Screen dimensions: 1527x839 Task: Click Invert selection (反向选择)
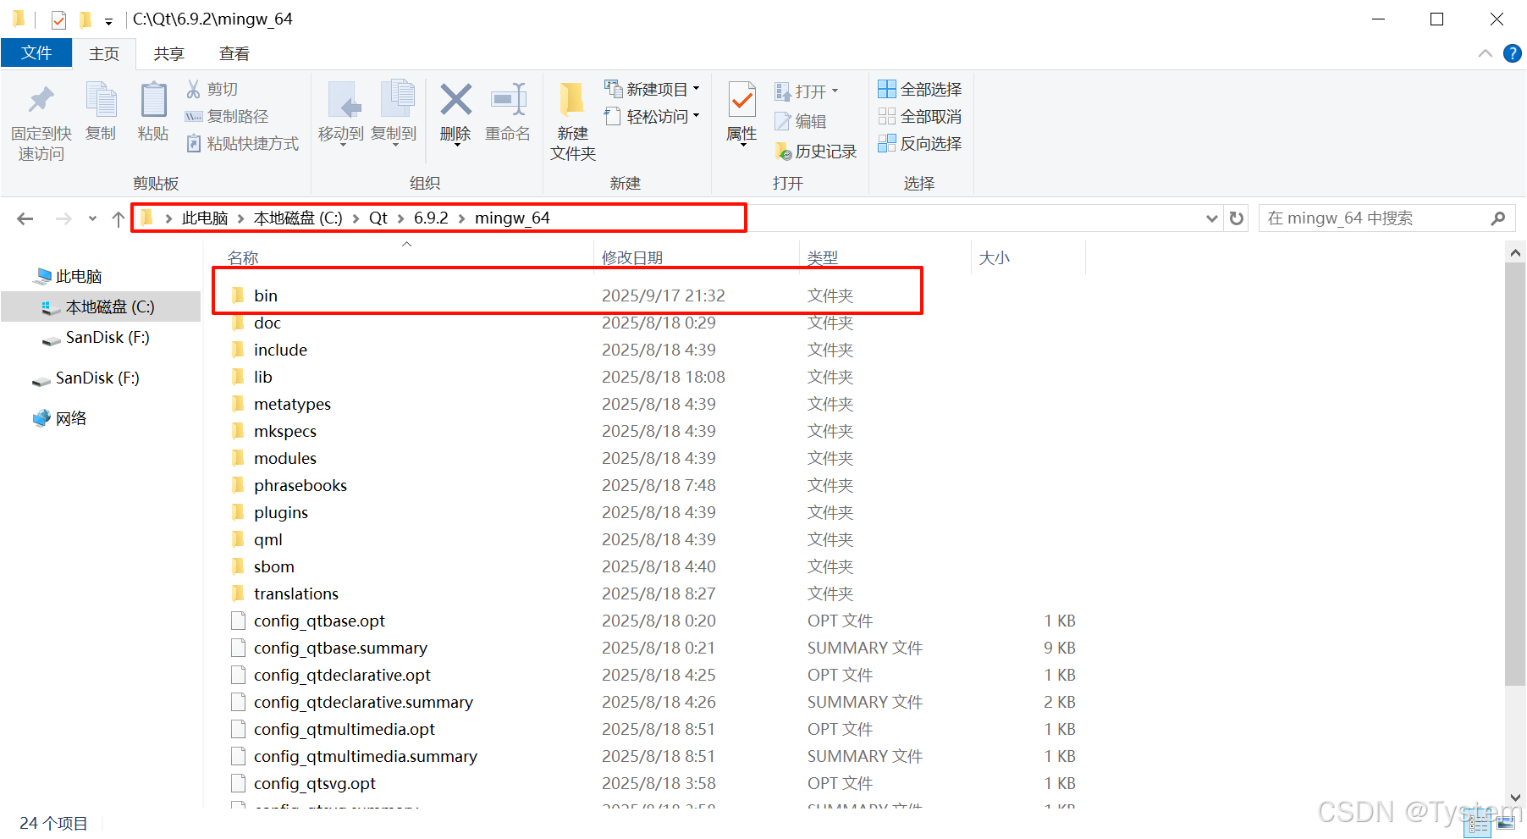point(920,143)
